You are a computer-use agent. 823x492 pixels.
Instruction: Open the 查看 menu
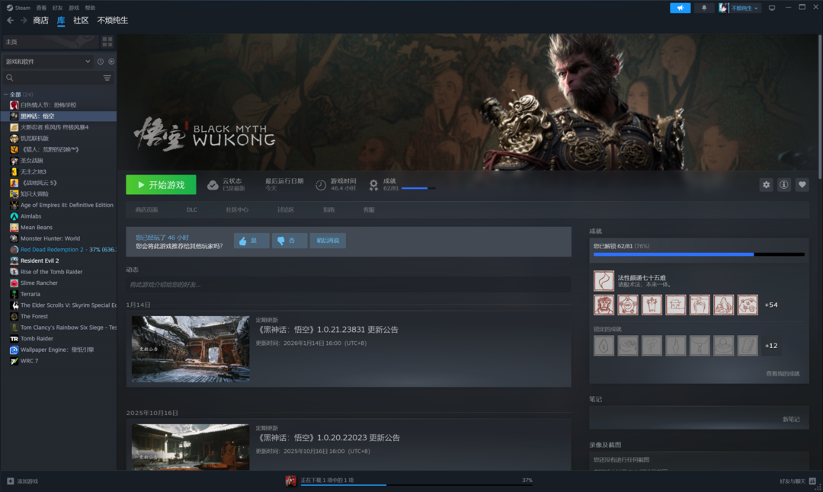[x=41, y=8]
